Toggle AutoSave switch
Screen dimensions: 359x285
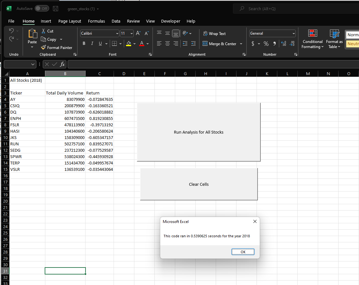pos(42,9)
